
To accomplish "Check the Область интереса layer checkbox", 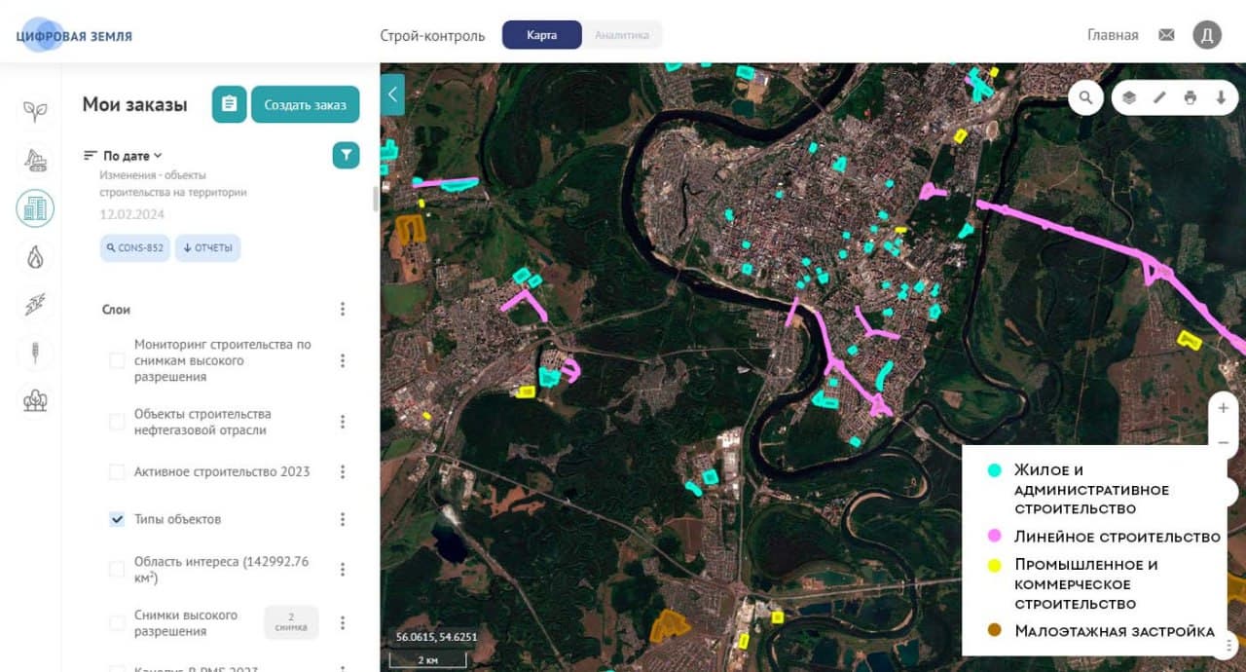I will [117, 570].
